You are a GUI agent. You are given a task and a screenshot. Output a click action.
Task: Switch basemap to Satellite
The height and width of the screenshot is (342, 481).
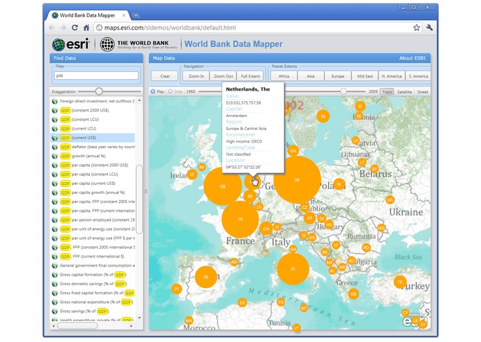pos(404,91)
